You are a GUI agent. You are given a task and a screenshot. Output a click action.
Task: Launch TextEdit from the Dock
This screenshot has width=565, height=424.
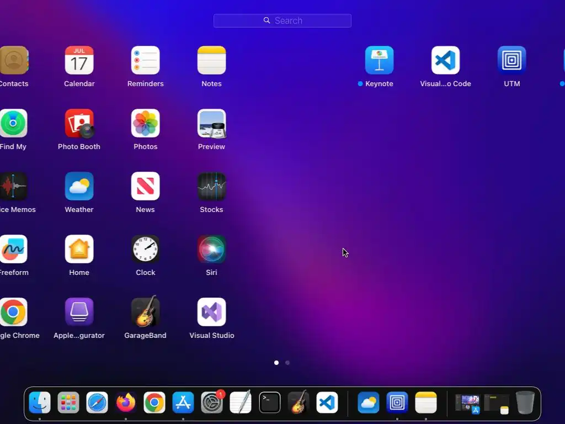coord(241,402)
